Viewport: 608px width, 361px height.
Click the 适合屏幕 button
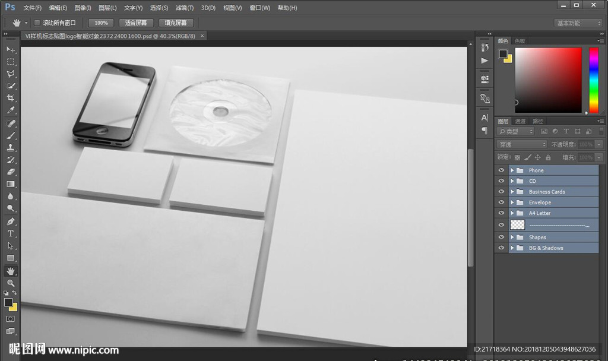pyautogui.click(x=136, y=23)
